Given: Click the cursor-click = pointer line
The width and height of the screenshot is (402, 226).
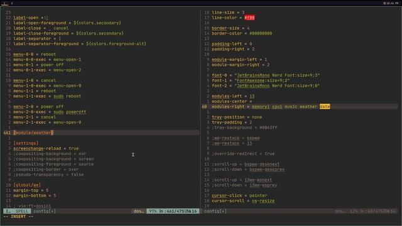Looking at the screenshot, I should [239, 195].
